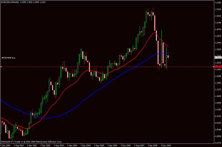This screenshot has height=147, width=222.
Task: Click the 1 Aug 2003 date label
Action: coord(59,146)
